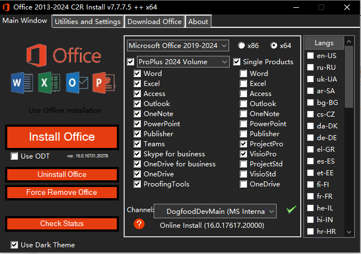Uncheck Excel in ProPlus component list
361x254 pixels.
(137, 84)
